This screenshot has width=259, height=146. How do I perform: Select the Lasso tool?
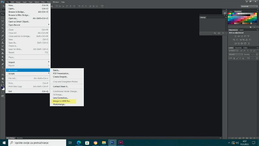pos(3,21)
